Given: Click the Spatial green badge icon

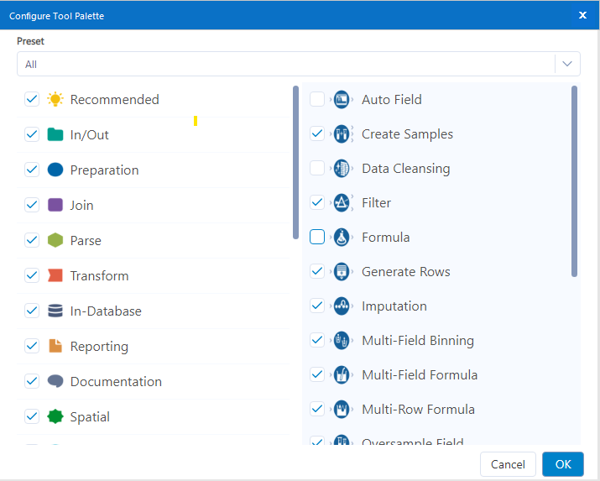Looking at the screenshot, I should click(55, 416).
